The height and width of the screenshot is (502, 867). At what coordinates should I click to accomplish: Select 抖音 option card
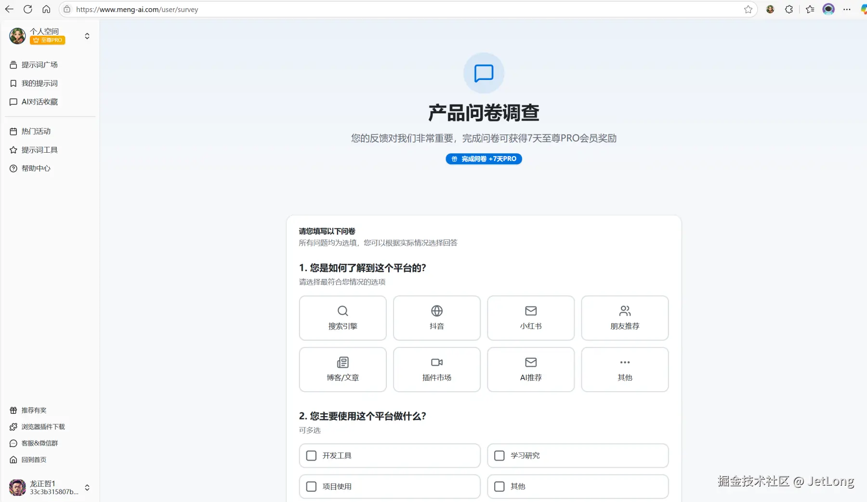pos(436,318)
